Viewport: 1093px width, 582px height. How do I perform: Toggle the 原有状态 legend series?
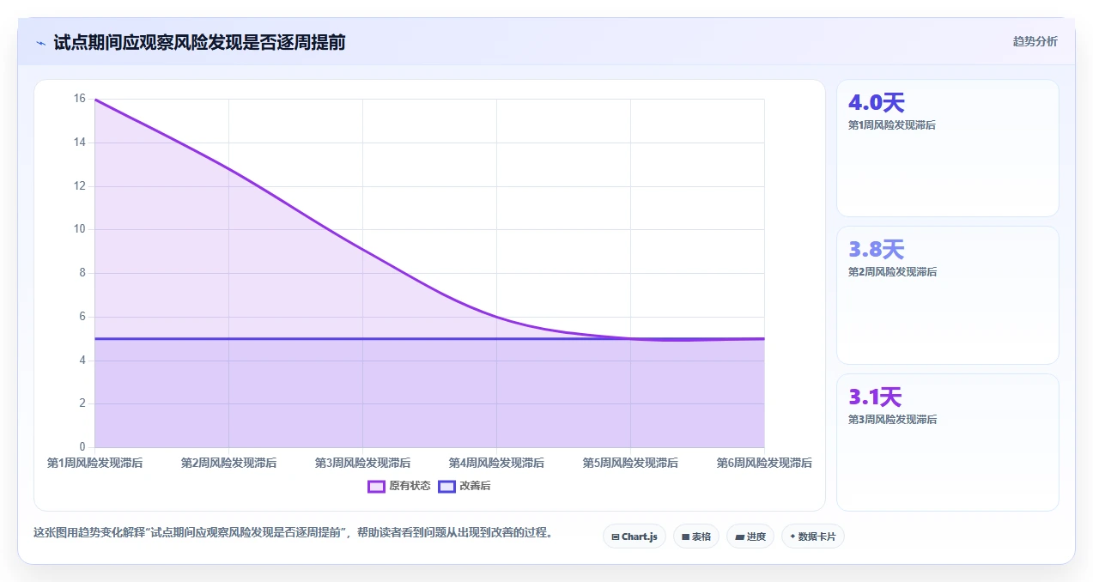click(x=399, y=486)
